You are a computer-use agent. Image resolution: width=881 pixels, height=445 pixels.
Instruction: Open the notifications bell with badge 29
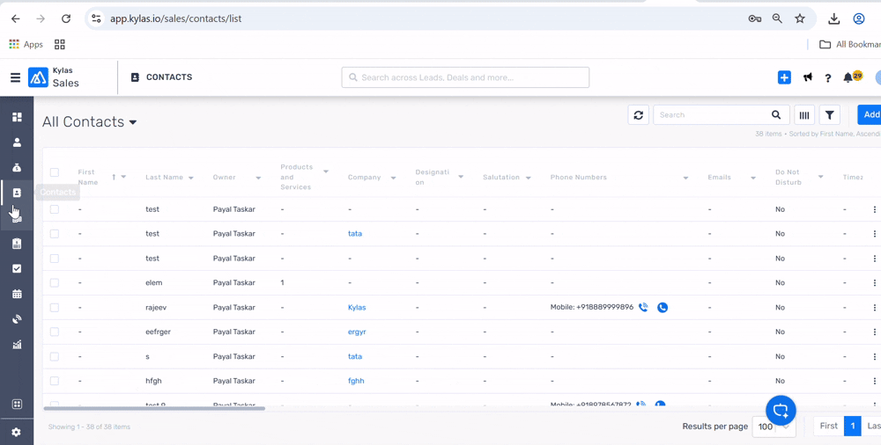tap(852, 77)
